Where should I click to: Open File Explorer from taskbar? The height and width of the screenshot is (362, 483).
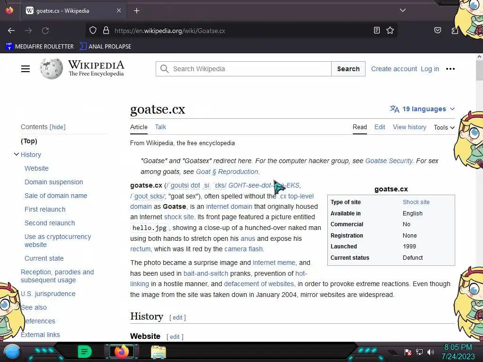tap(158, 352)
